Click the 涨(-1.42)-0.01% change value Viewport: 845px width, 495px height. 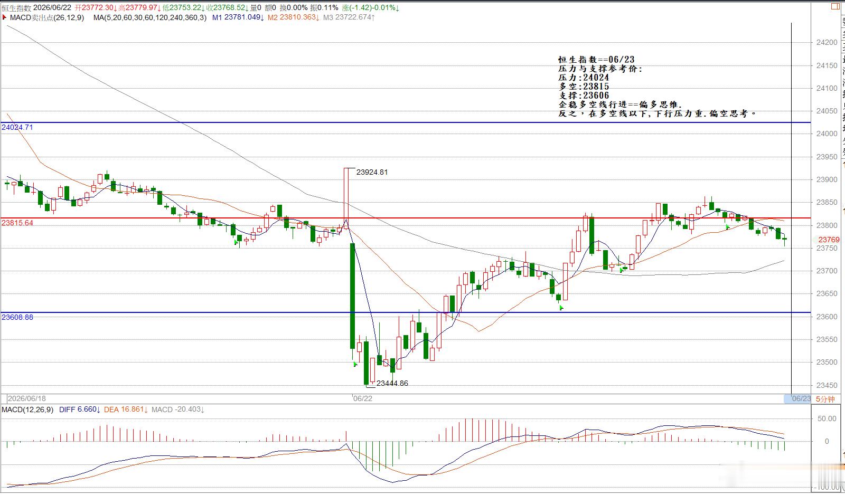(370, 8)
